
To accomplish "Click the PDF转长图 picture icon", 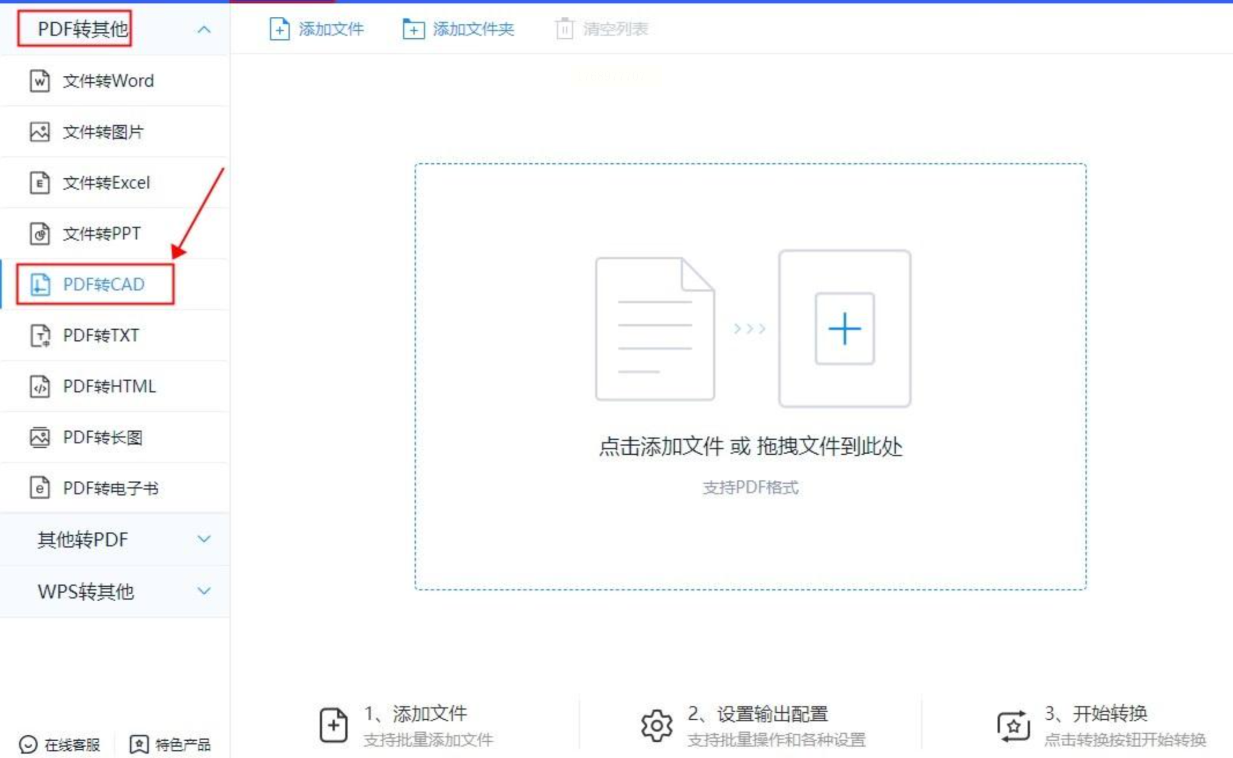I will pos(39,437).
